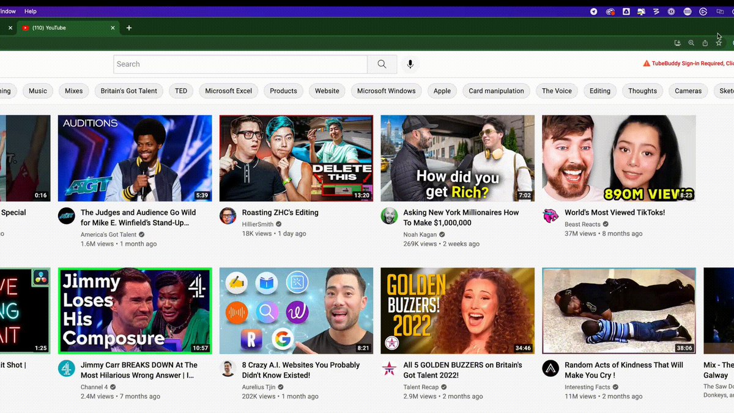Open Channel 4 channel avatar
734x413 pixels.
(66, 368)
